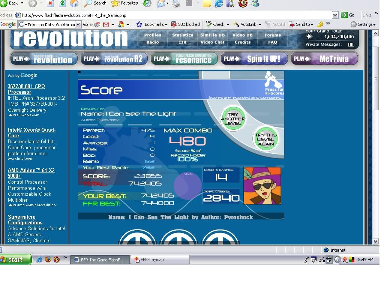The image size is (384, 288).
Task: Open the Google toolbar search box dropdown
Action: point(78,24)
